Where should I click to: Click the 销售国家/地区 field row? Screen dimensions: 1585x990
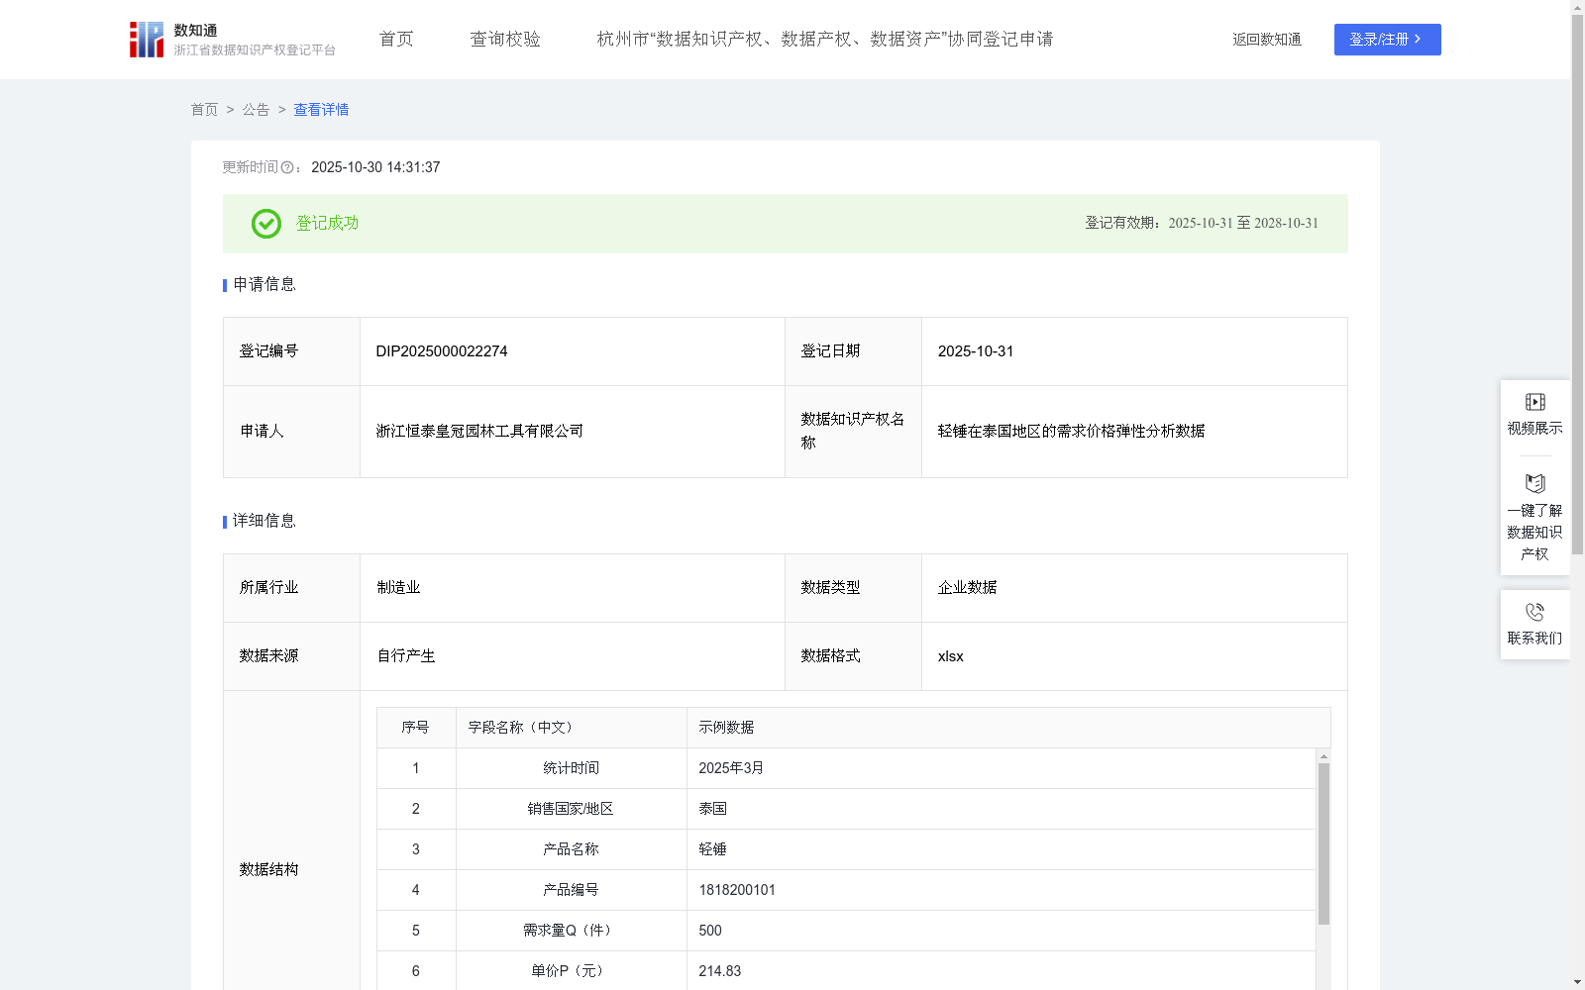point(846,809)
